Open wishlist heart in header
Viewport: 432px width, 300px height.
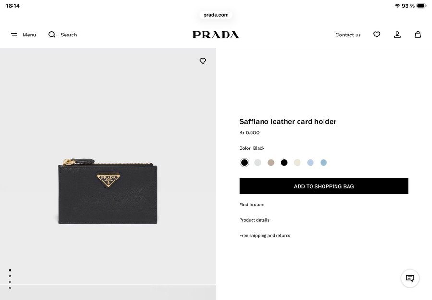pos(377,35)
